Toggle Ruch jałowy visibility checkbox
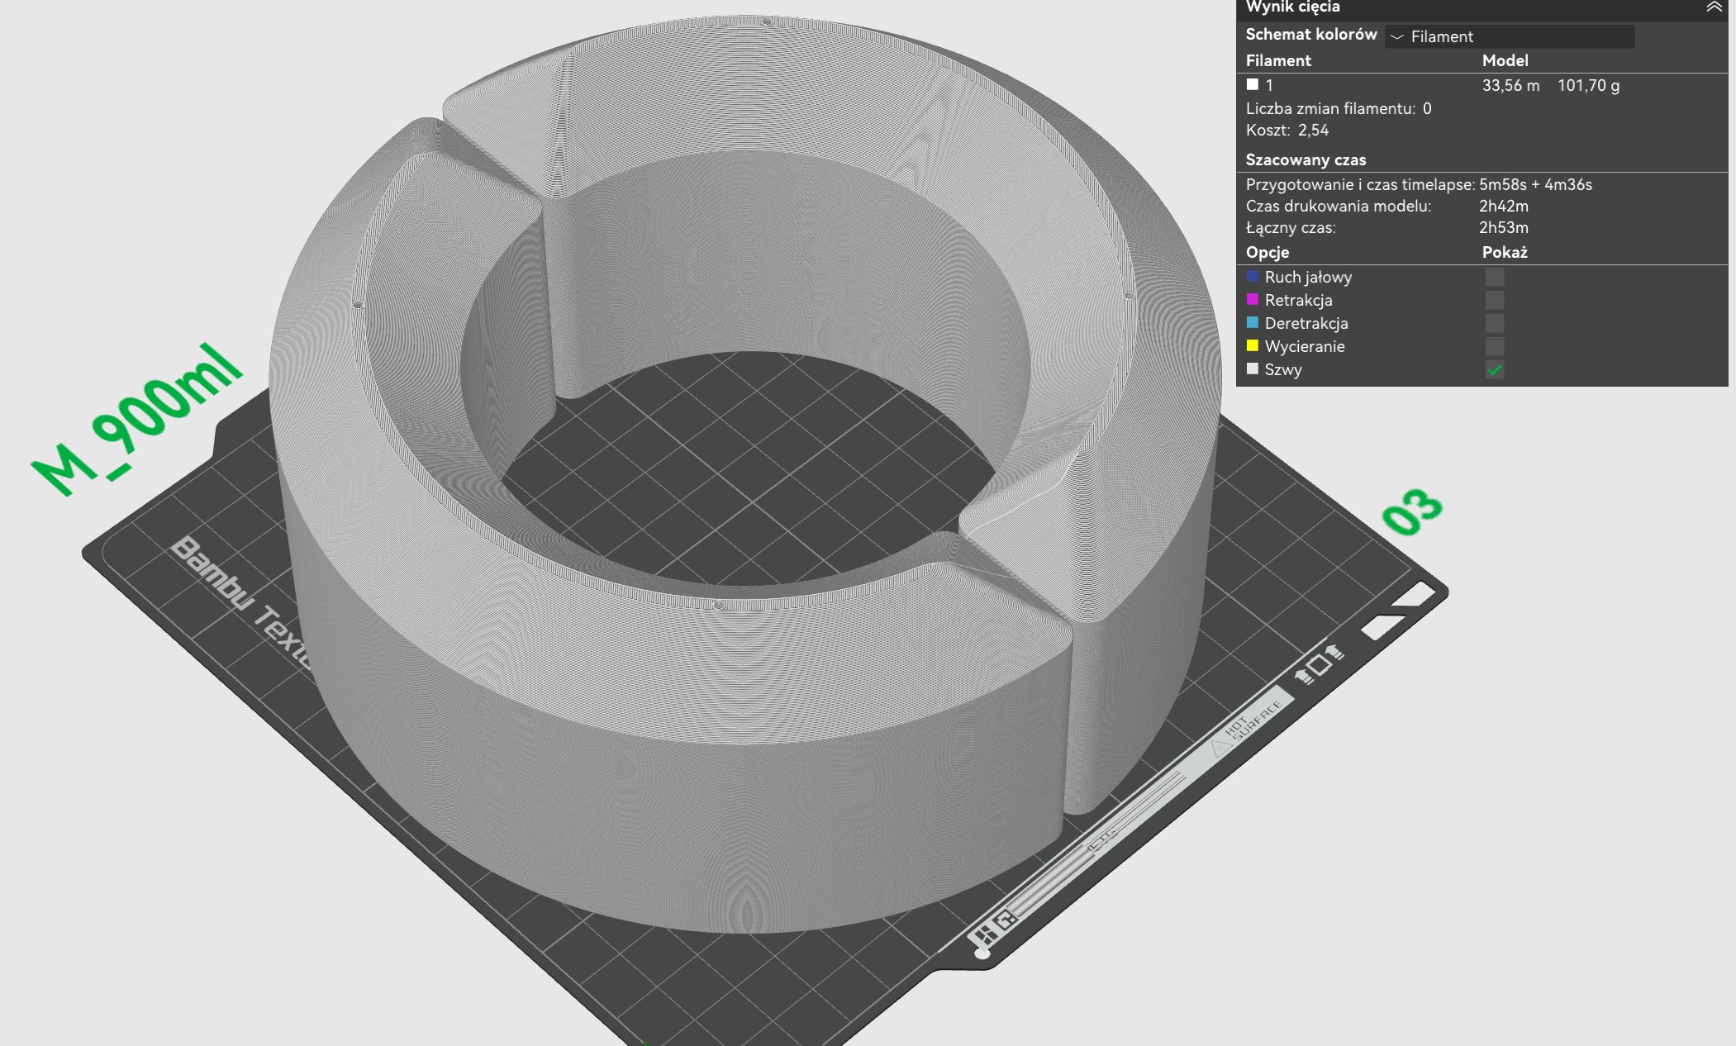Screen dimensions: 1736x1046 [1495, 277]
